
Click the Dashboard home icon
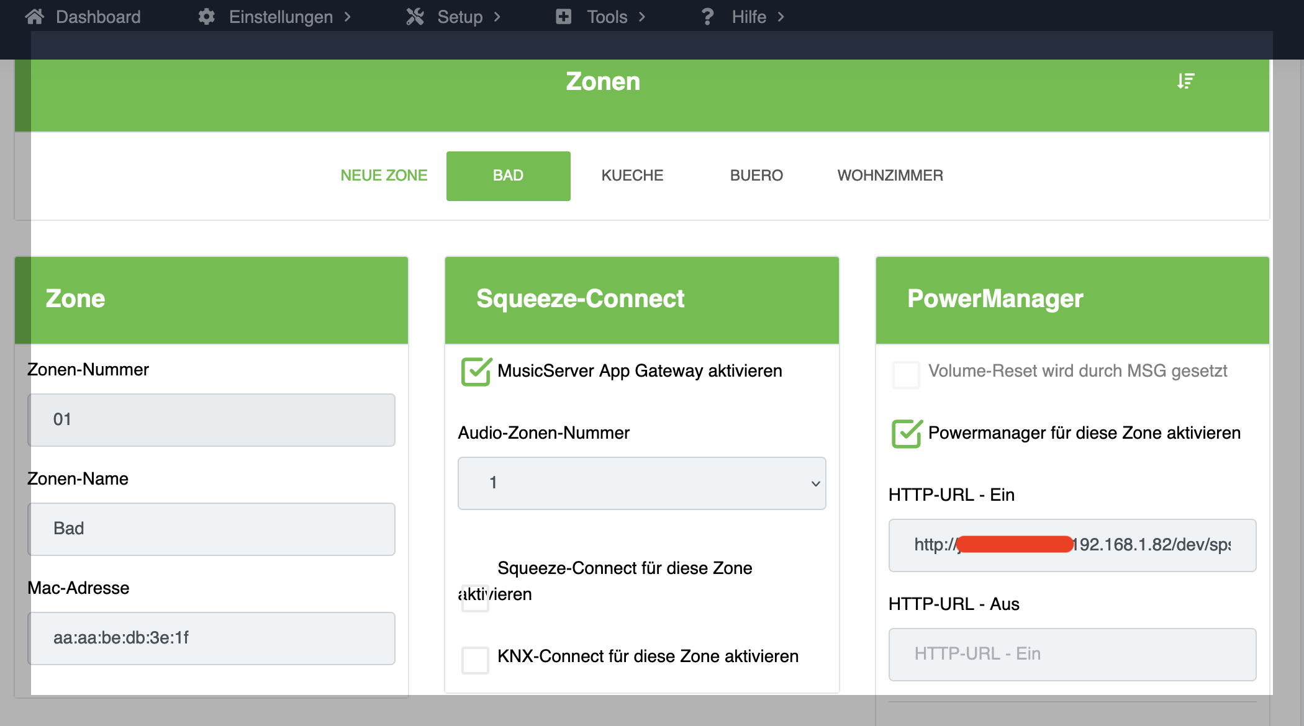click(x=35, y=17)
